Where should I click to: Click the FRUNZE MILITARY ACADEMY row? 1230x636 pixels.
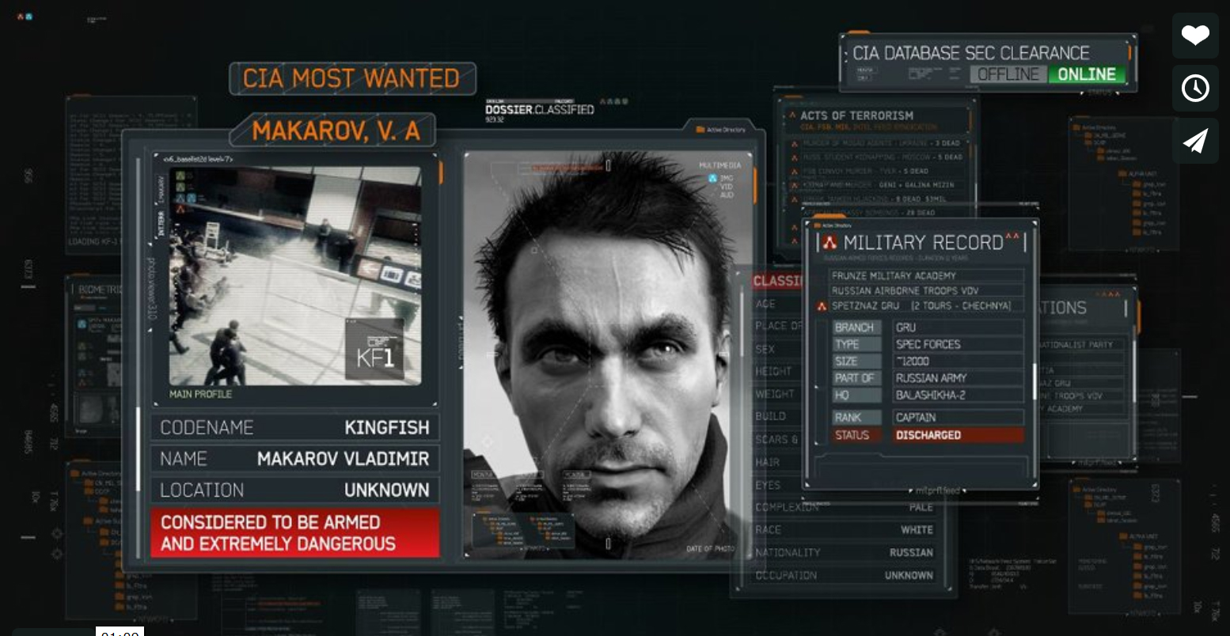coord(926,276)
